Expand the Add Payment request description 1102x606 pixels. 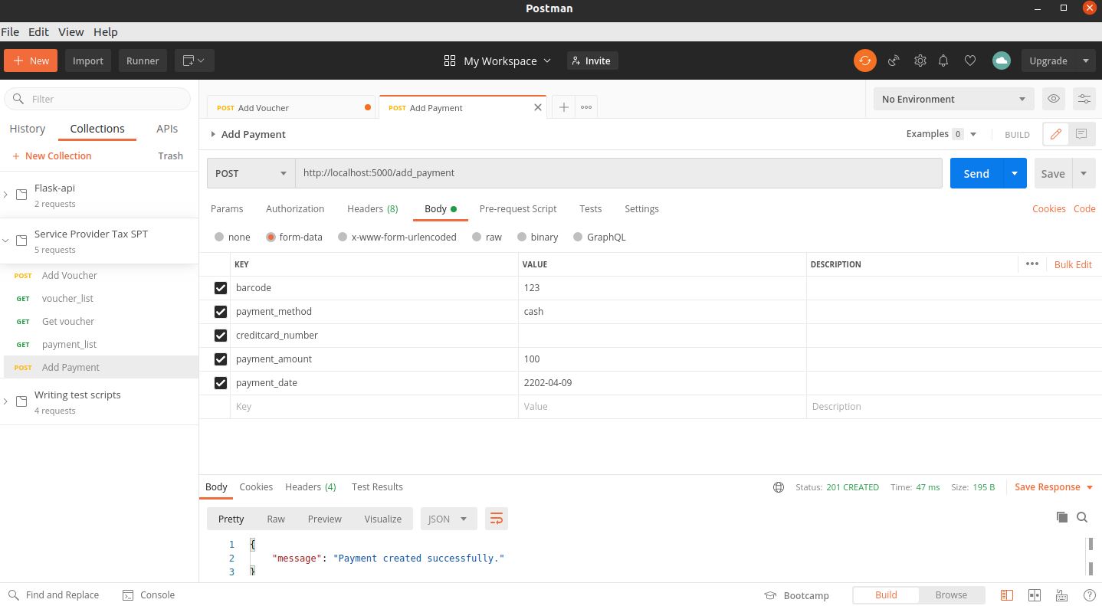click(x=213, y=134)
